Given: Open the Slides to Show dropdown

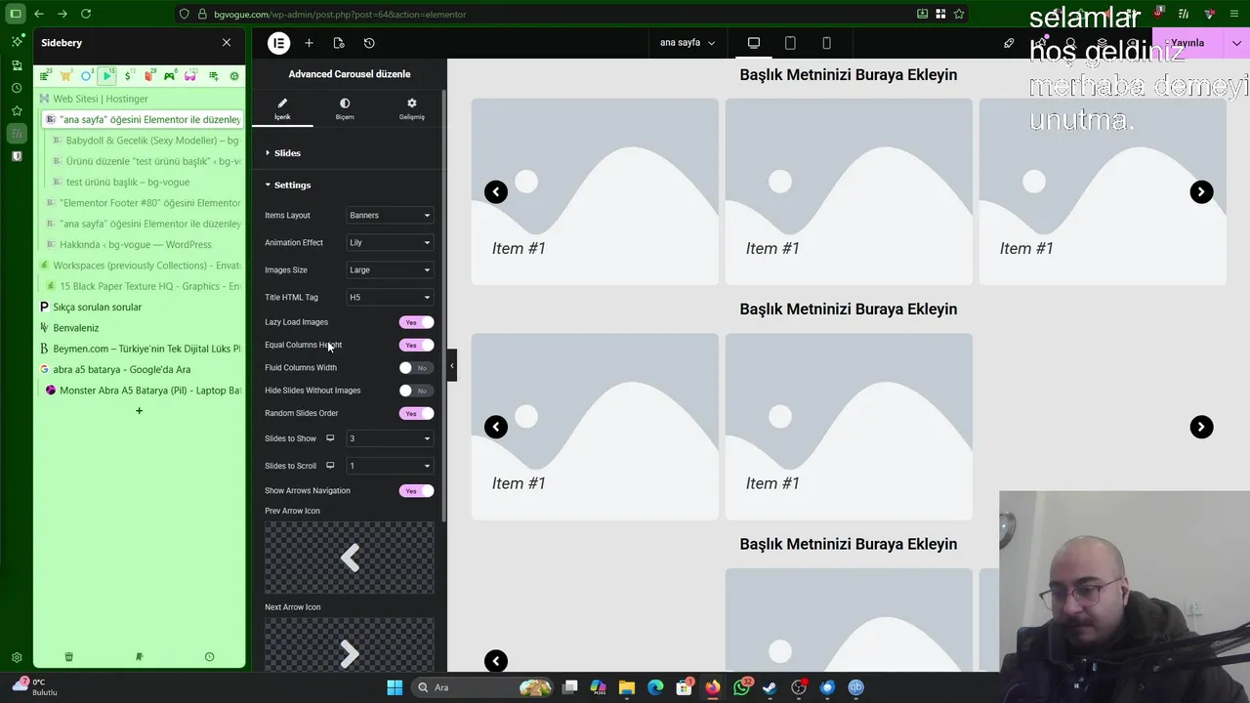Looking at the screenshot, I should pyautogui.click(x=390, y=438).
